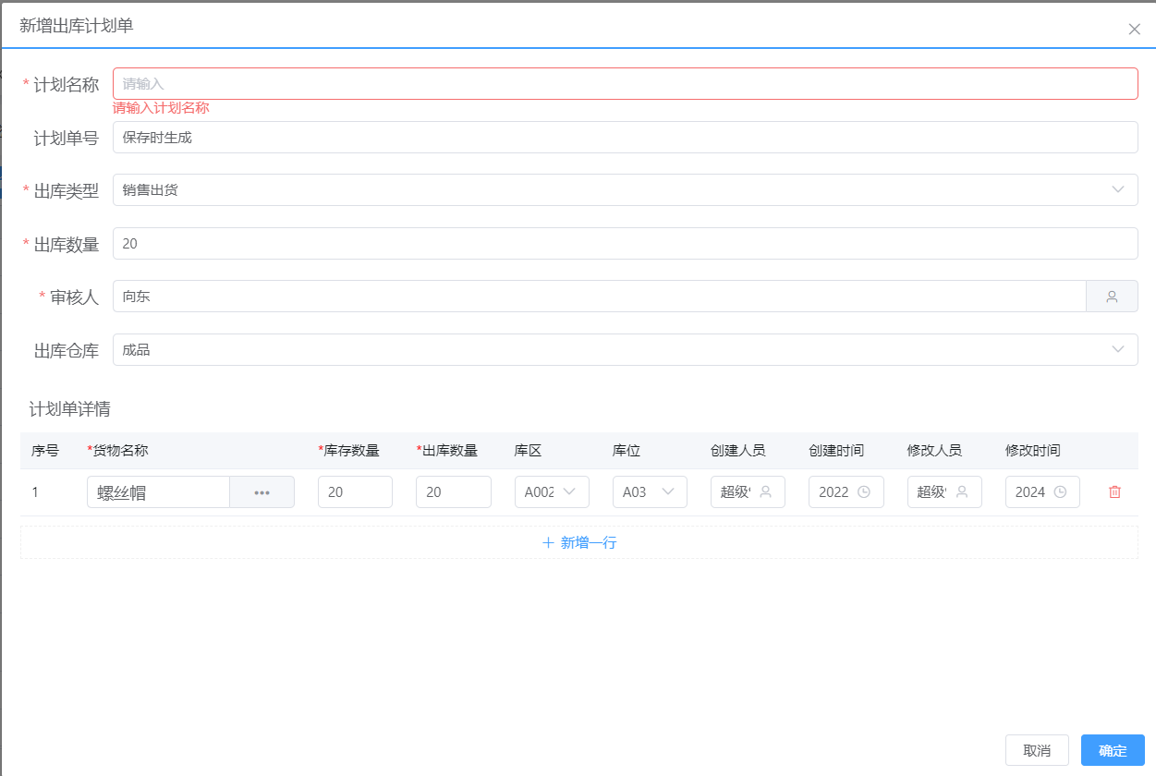This screenshot has width=1156, height=776.
Task: Click the dialog title 新增出库计划单
Action: 76,26
